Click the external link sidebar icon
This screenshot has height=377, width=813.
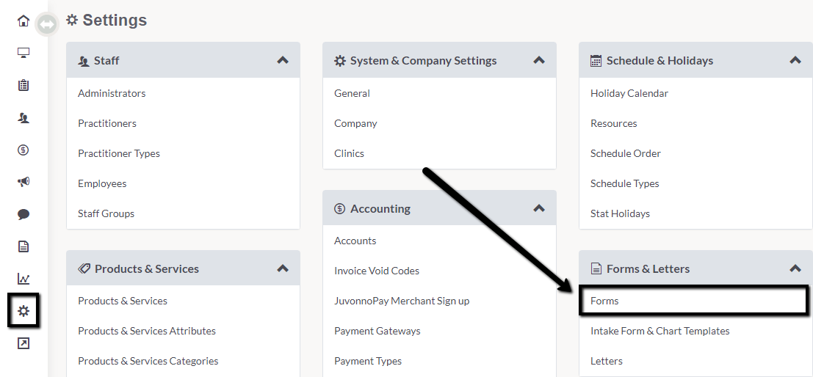pos(24,343)
